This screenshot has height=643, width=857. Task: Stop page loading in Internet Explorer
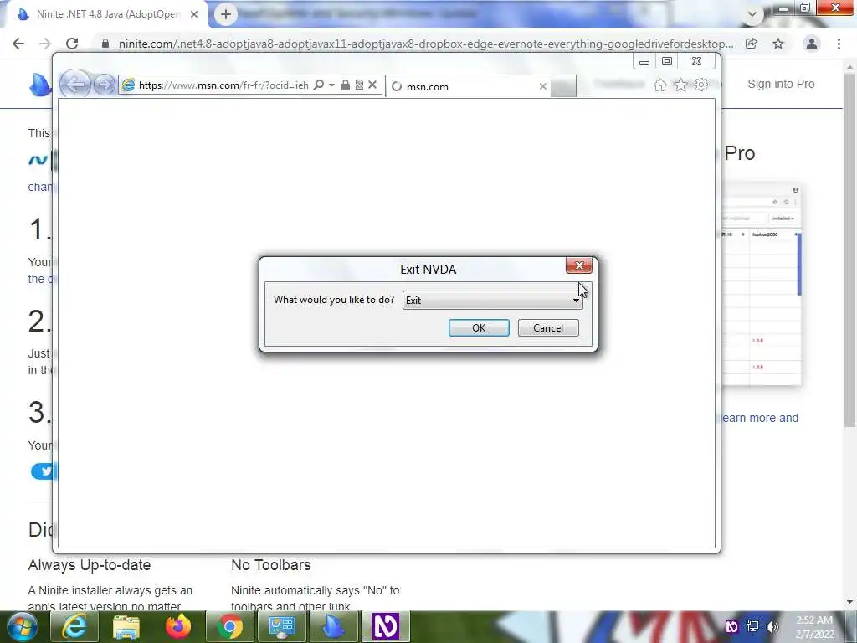(x=372, y=85)
